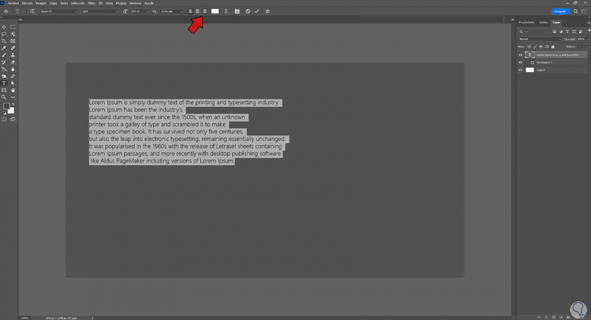Image resolution: width=591 pixels, height=320 pixels.
Task: Open the Texto menu
Action: coord(64,3)
